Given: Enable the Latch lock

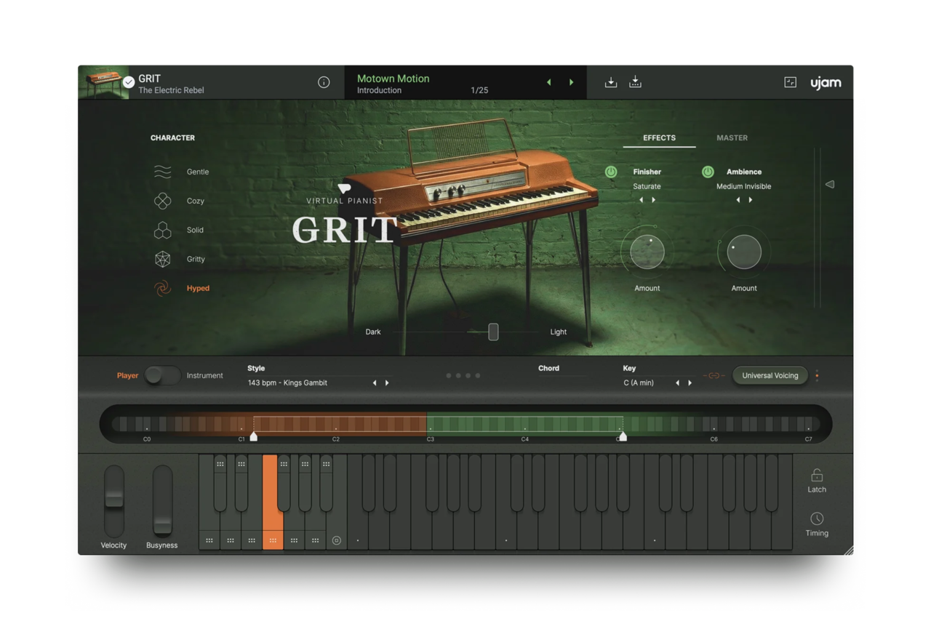Looking at the screenshot, I should [817, 475].
